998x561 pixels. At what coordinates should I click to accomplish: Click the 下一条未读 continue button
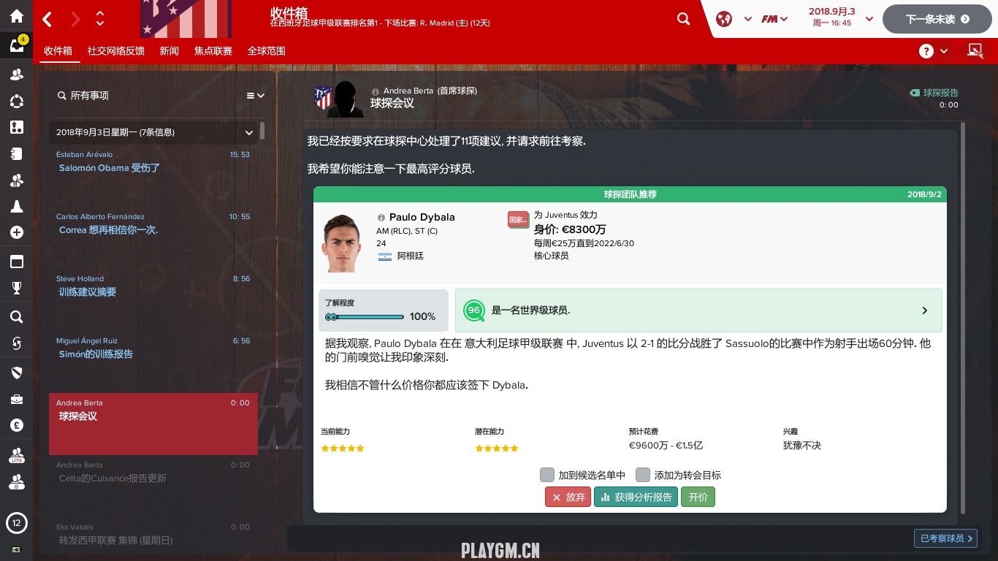click(938, 19)
